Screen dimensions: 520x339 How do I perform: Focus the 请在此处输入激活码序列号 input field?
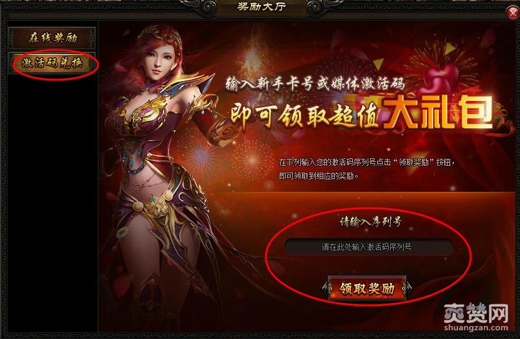367,247
